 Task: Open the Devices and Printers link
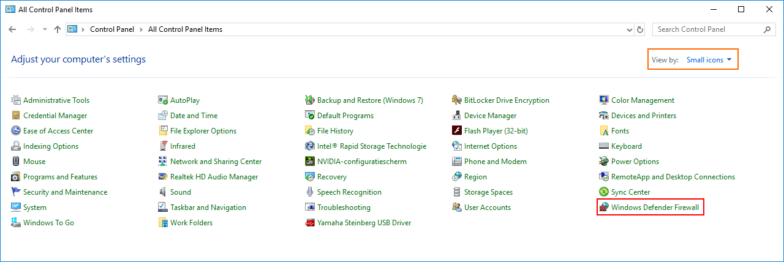click(x=644, y=116)
